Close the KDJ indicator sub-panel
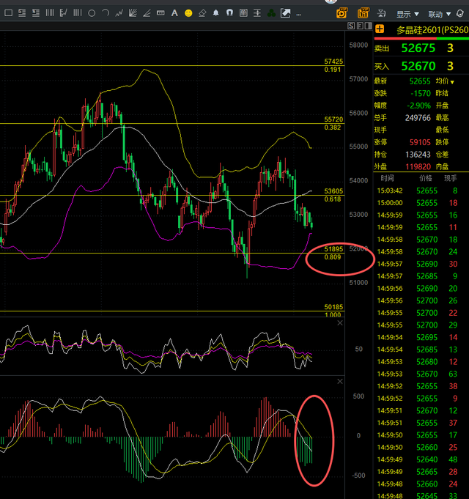Screen dimensions: 469x499 click(340, 323)
